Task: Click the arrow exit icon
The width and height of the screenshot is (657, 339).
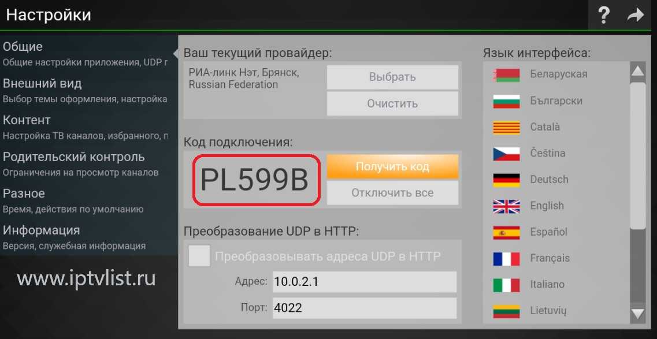Action: pos(635,16)
